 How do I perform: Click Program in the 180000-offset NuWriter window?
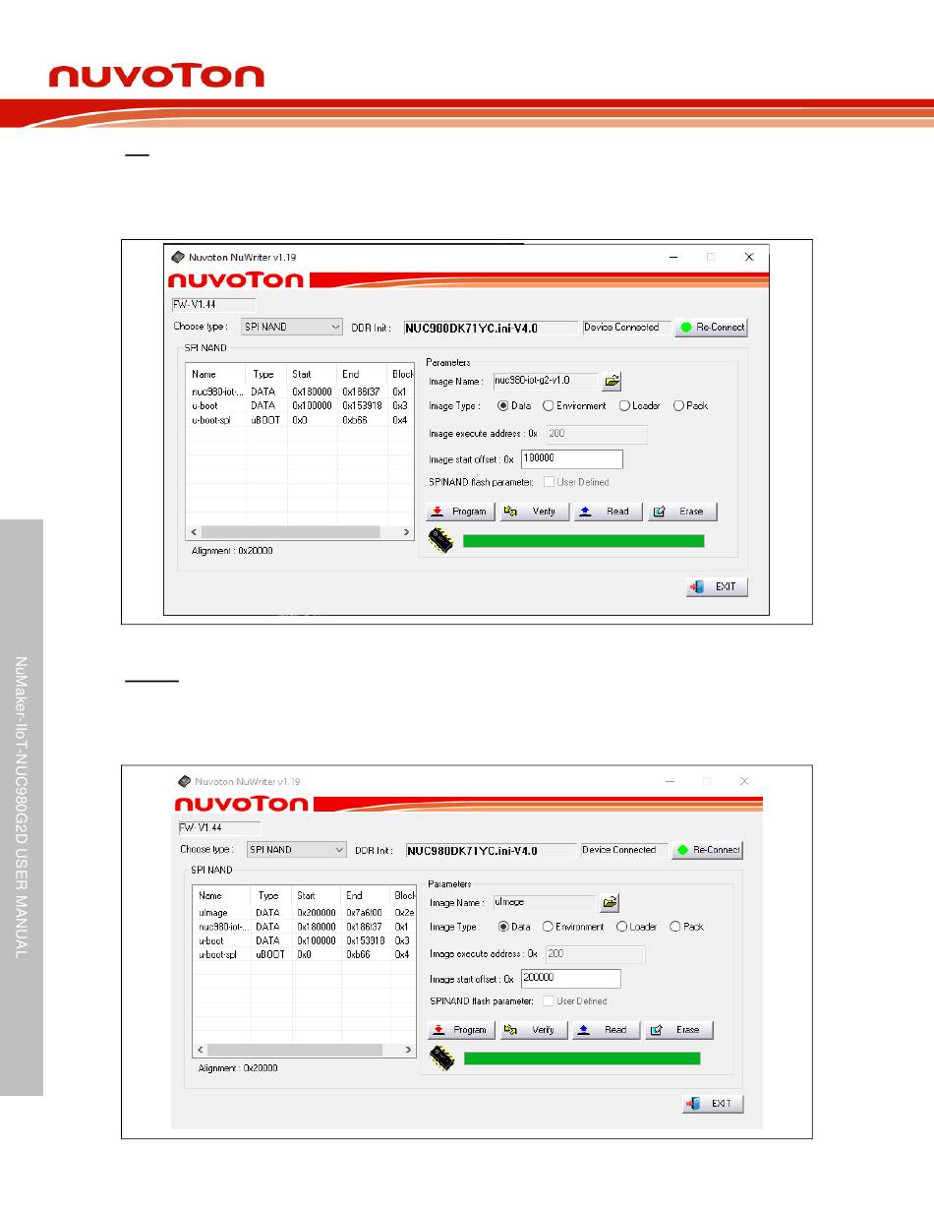[x=461, y=512]
